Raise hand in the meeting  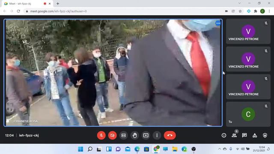click(x=135, y=135)
